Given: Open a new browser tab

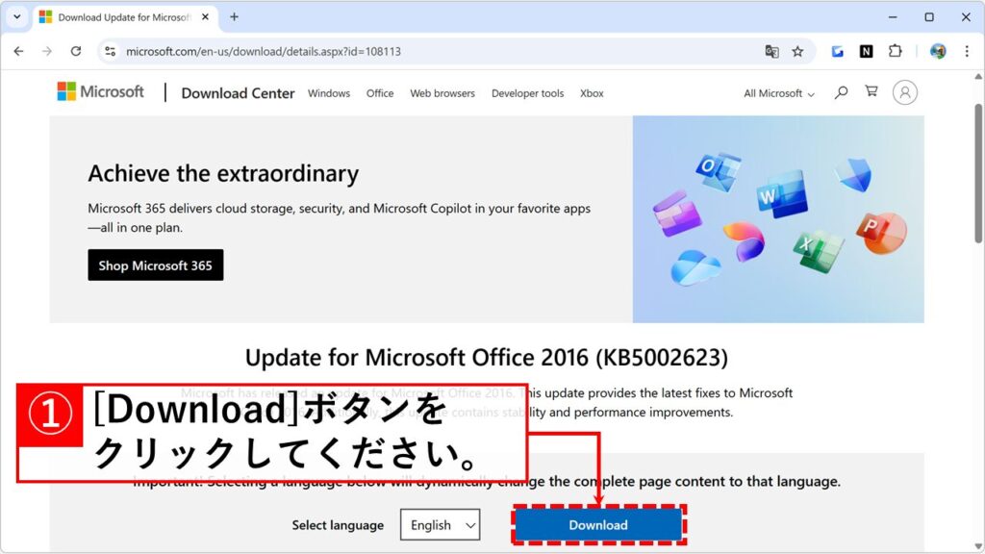Looking at the screenshot, I should point(235,17).
